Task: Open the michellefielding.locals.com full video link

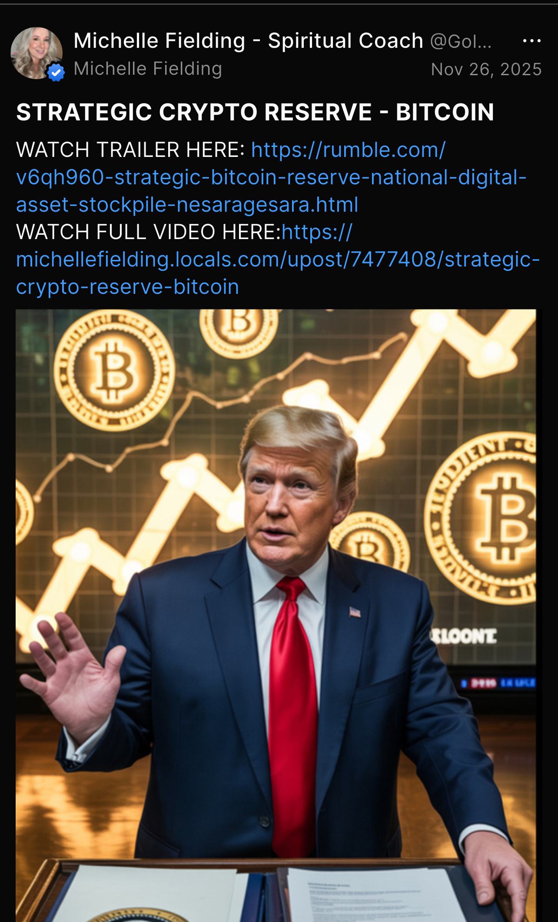Action: pos(278,260)
